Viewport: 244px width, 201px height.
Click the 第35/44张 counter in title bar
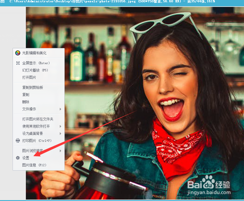(196, 1)
